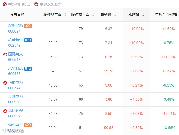
Task: Click the 减仓 badge on 恒生电子
Action: tap(28, 125)
